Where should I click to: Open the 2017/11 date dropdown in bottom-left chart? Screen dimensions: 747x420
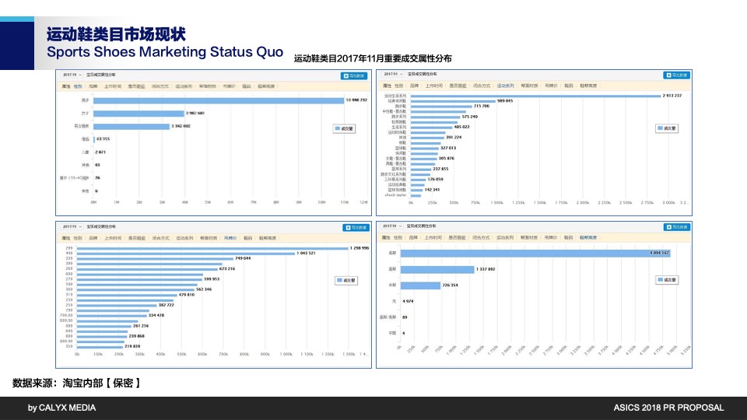(x=70, y=228)
